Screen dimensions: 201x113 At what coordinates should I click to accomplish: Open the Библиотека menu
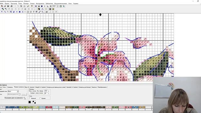click(49, 3)
